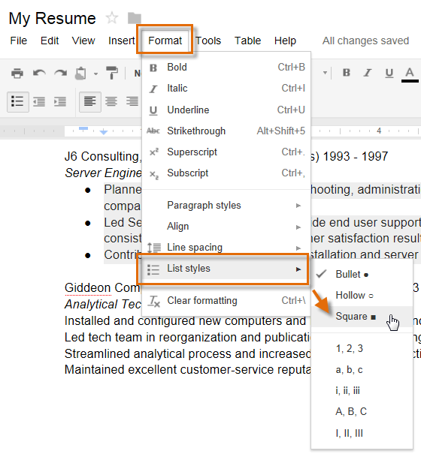The width and height of the screenshot is (421, 454).
Task: Open the folder icon next to title
Action: pos(135,18)
